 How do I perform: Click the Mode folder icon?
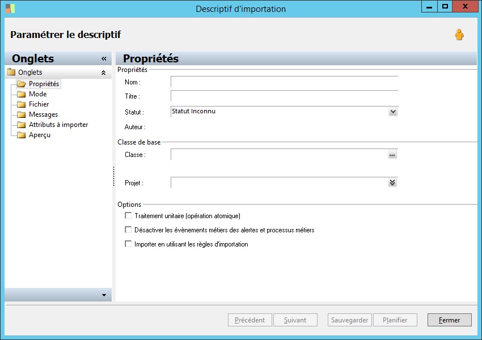click(x=22, y=94)
